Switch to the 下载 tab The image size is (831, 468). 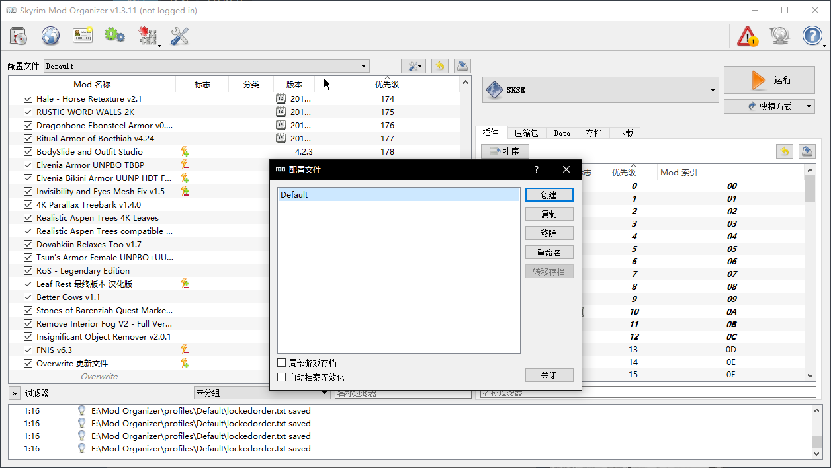(626, 133)
